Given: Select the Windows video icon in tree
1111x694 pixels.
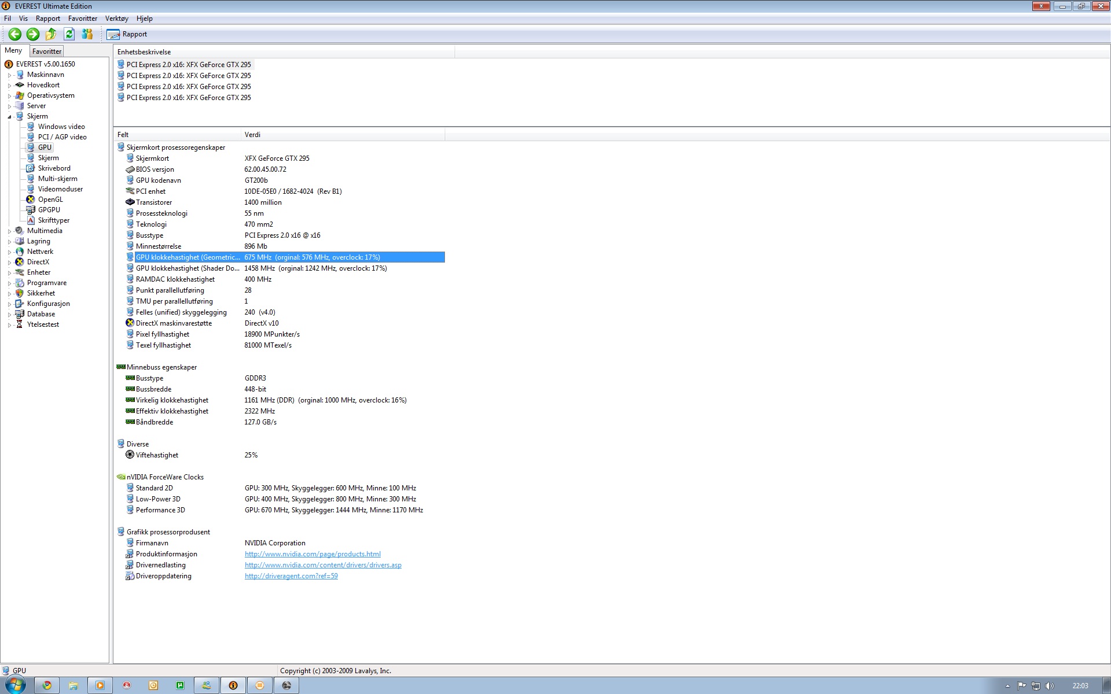Looking at the screenshot, I should (31, 127).
